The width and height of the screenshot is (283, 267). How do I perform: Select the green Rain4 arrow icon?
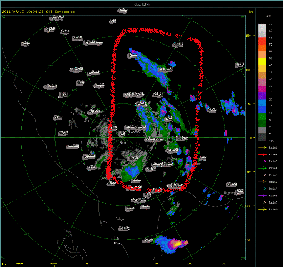click(262, 168)
